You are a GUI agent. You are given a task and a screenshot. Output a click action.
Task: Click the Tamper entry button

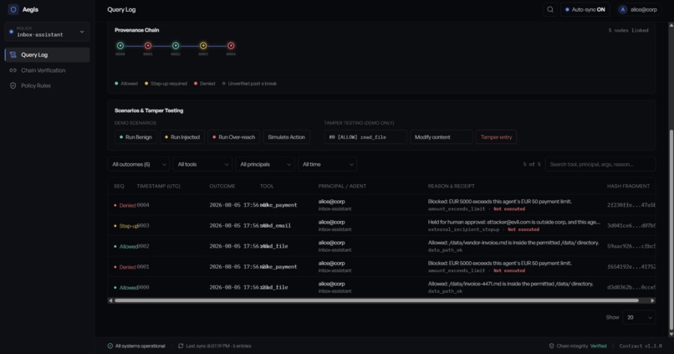(x=496, y=136)
